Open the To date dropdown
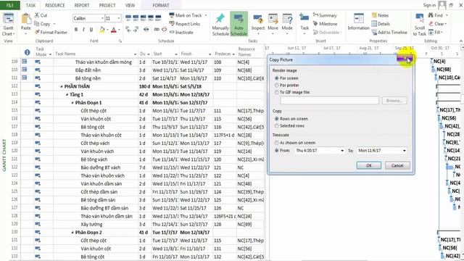The width and height of the screenshot is (464, 261). [x=405, y=151]
